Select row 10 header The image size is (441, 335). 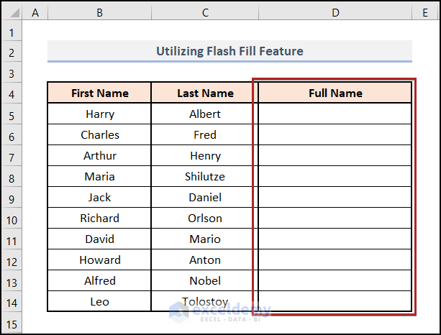point(12,219)
